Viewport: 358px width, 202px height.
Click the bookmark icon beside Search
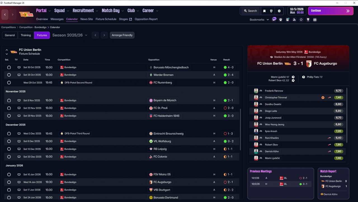pyautogui.click(x=264, y=11)
